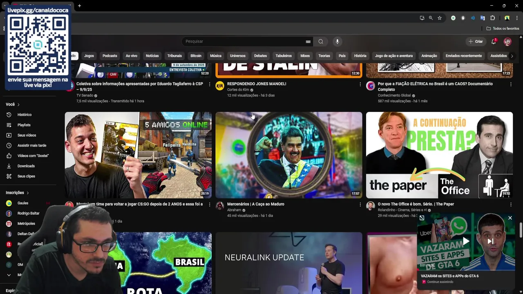
Task: Open Cortes do Kim channel link
Action: (x=238, y=90)
